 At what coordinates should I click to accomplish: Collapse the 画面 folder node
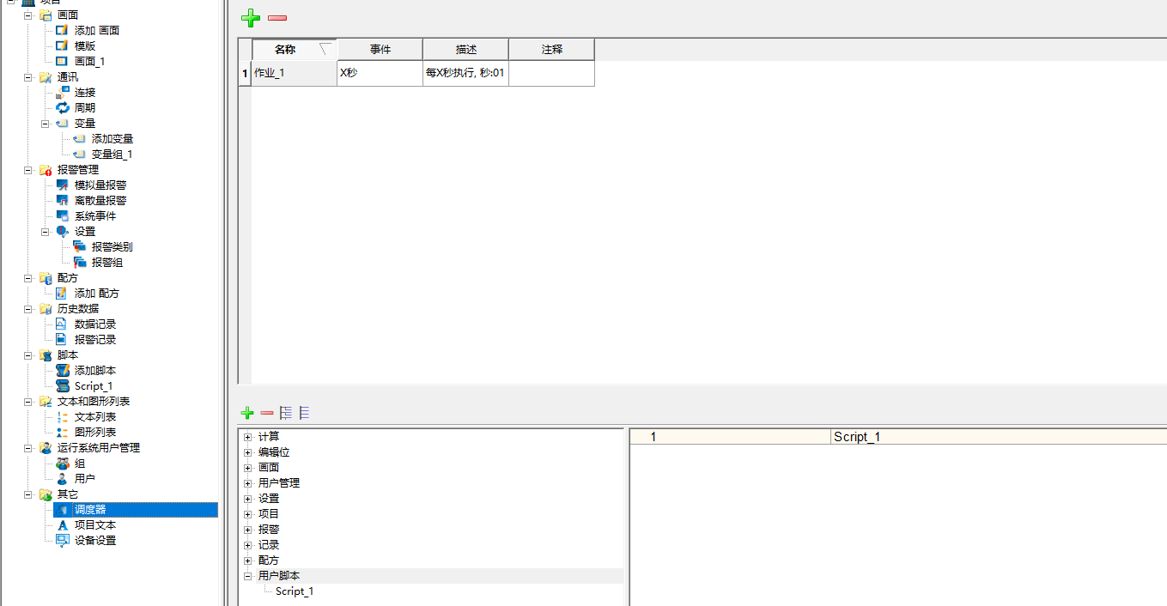pyautogui.click(x=28, y=15)
